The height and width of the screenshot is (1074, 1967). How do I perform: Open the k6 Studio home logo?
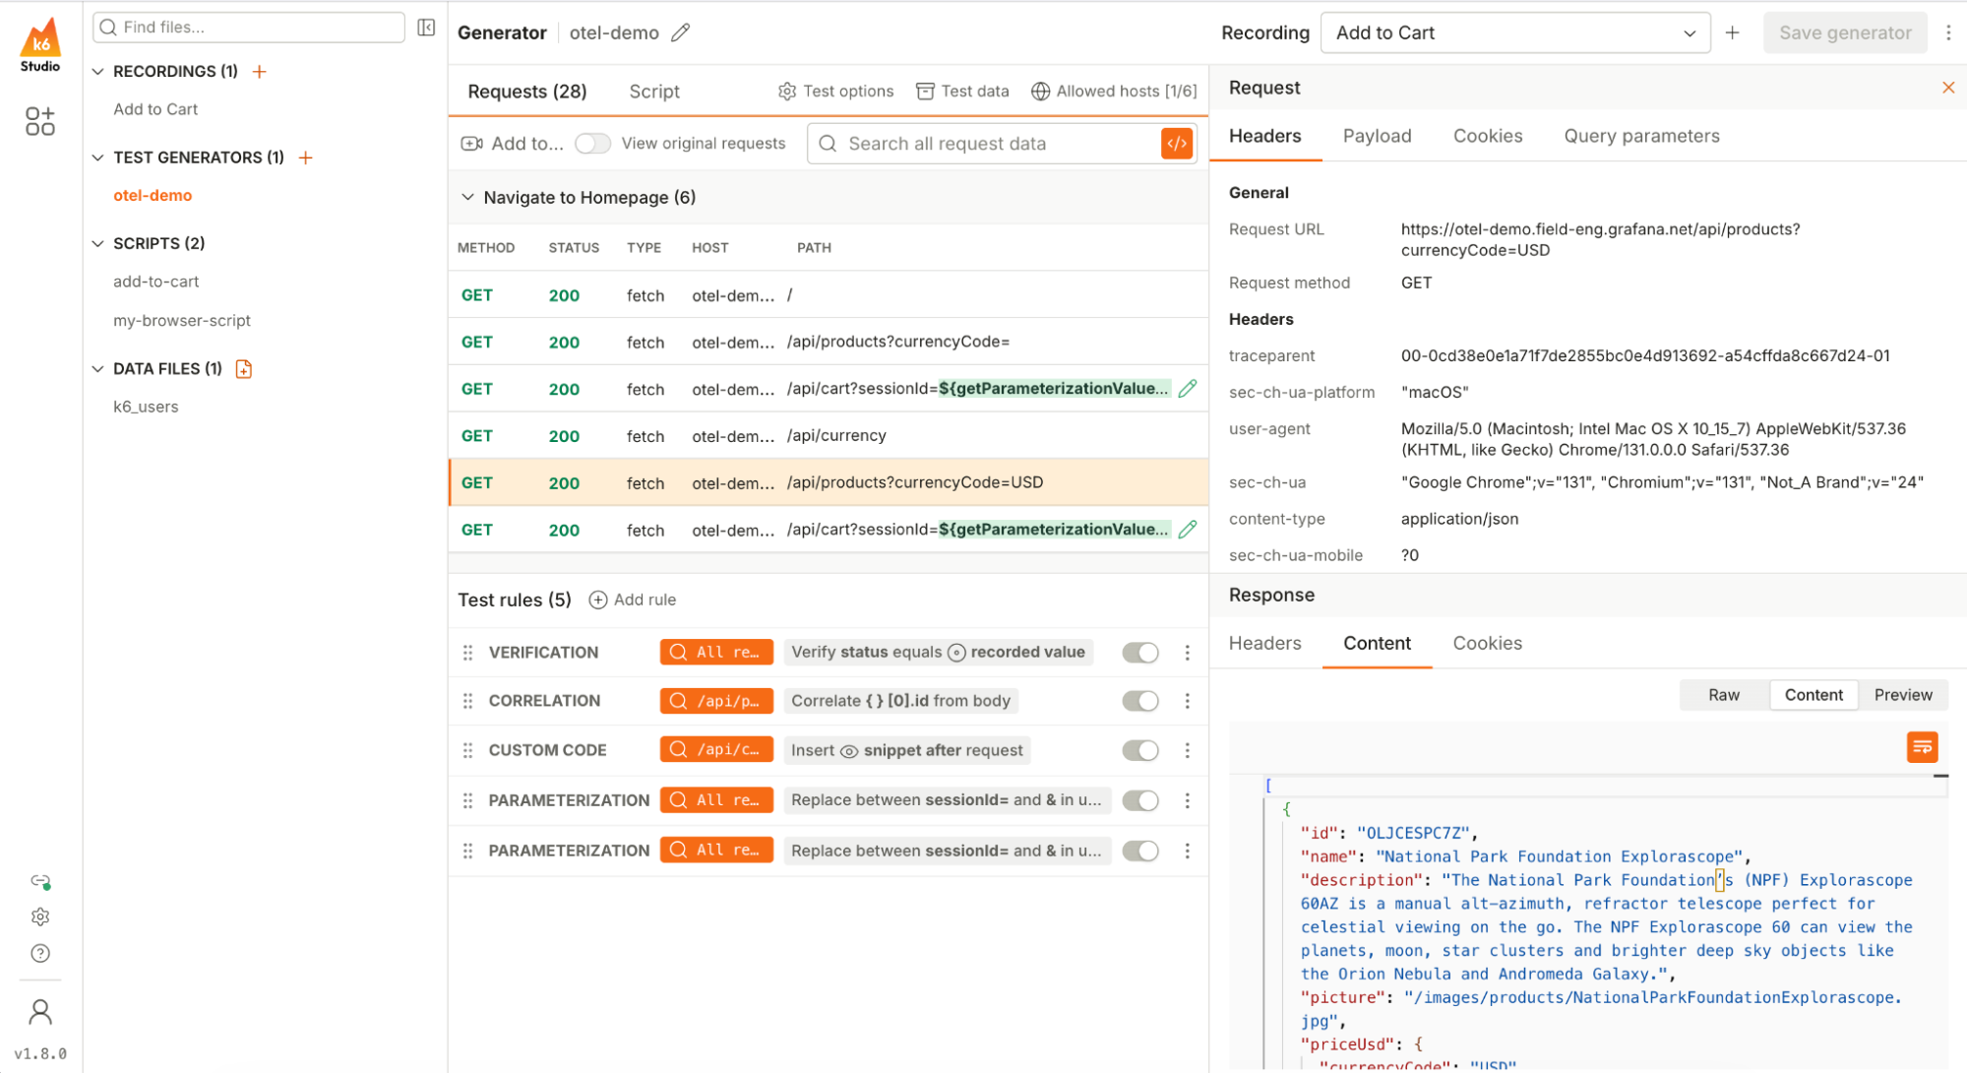click(39, 43)
